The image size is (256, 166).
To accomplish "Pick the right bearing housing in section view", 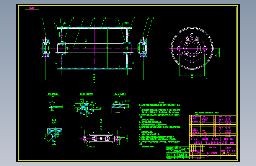I will pyautogui.click(x=143, y=48).
